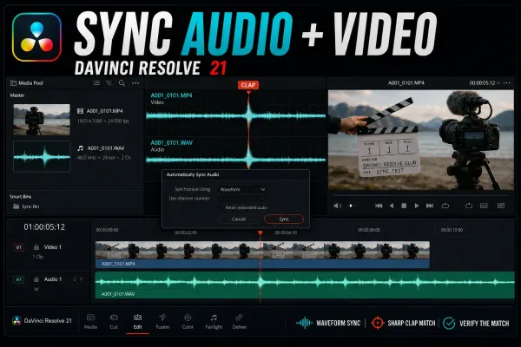The image size is (521, 347).
Task: Toggle the A1 track destination selector
Action: click(18, 279)
